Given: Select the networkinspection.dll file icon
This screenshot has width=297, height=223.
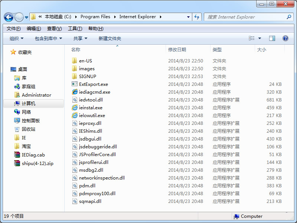Looking at the screenshot, I should click(x=75, y=178).
